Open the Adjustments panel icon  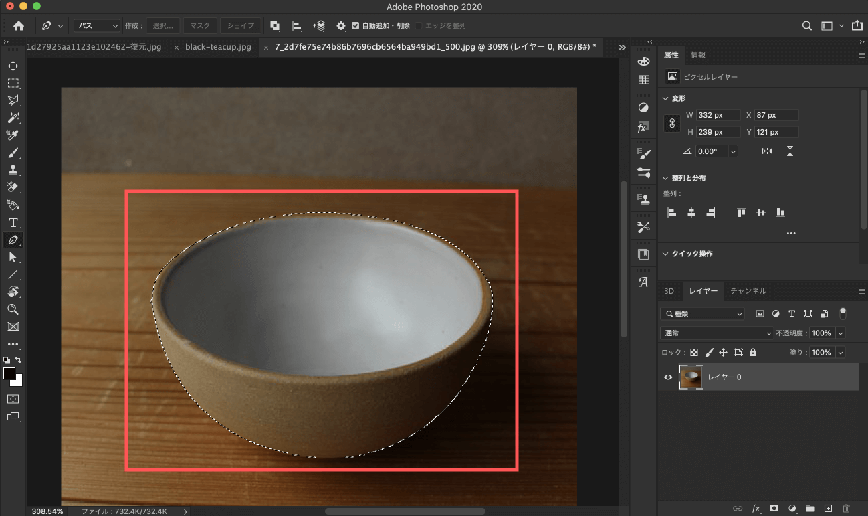pos(643,108)
